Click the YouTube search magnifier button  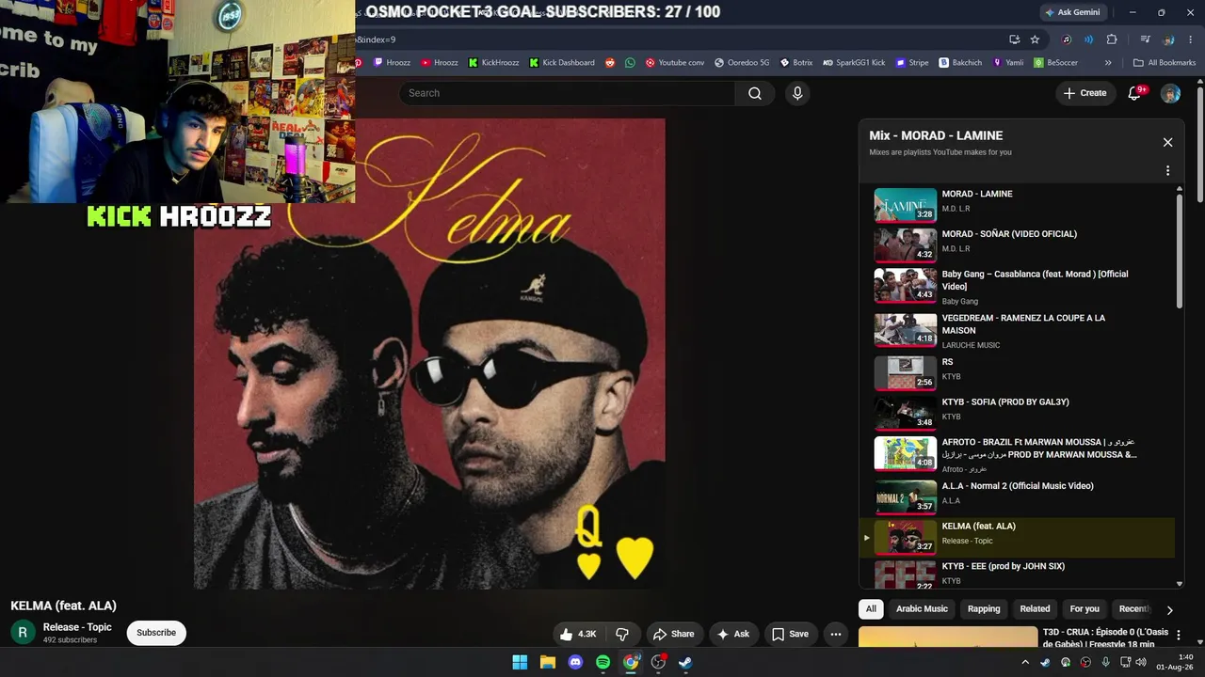755,93
